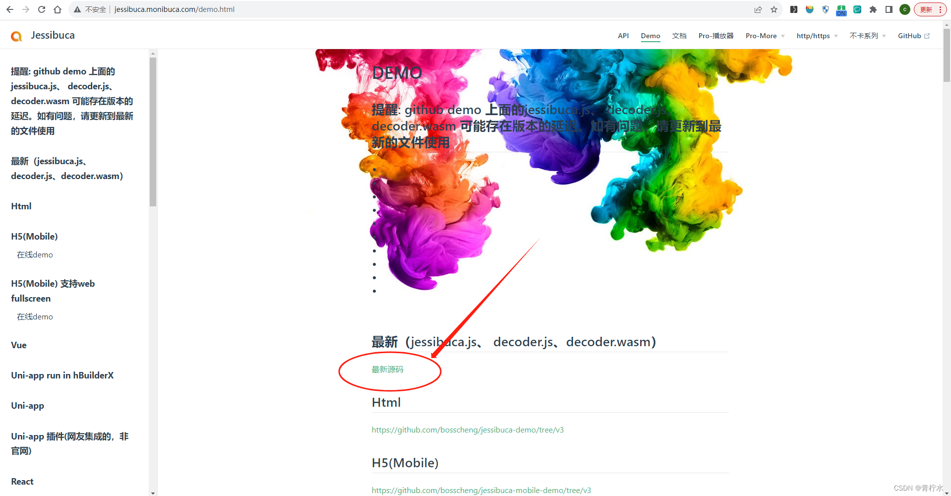The image size is (951, 496).
Task: Click the Jessibuca logo icon
Action: click(16, 35)
